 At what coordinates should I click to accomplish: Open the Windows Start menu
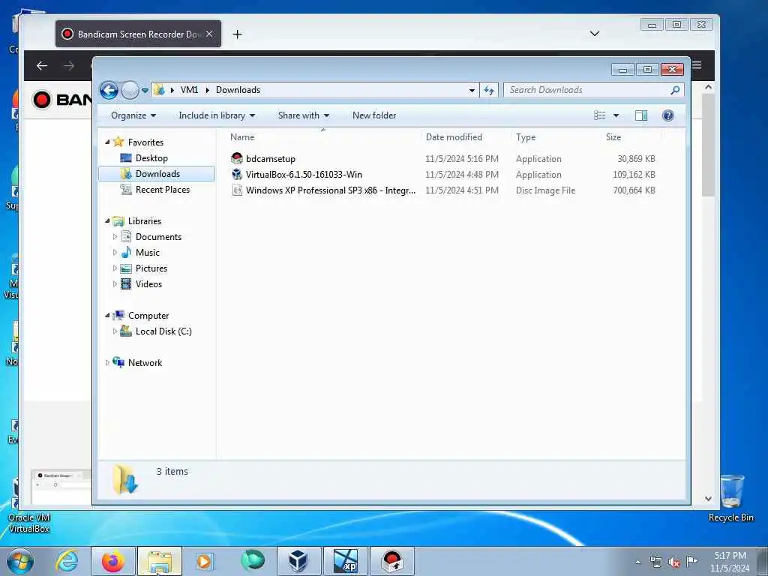point(20,561)
